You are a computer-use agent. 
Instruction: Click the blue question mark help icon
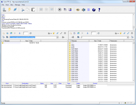(99, 10)
